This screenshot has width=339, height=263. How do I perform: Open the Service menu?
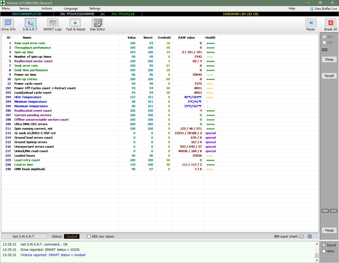tap(24, 8)
